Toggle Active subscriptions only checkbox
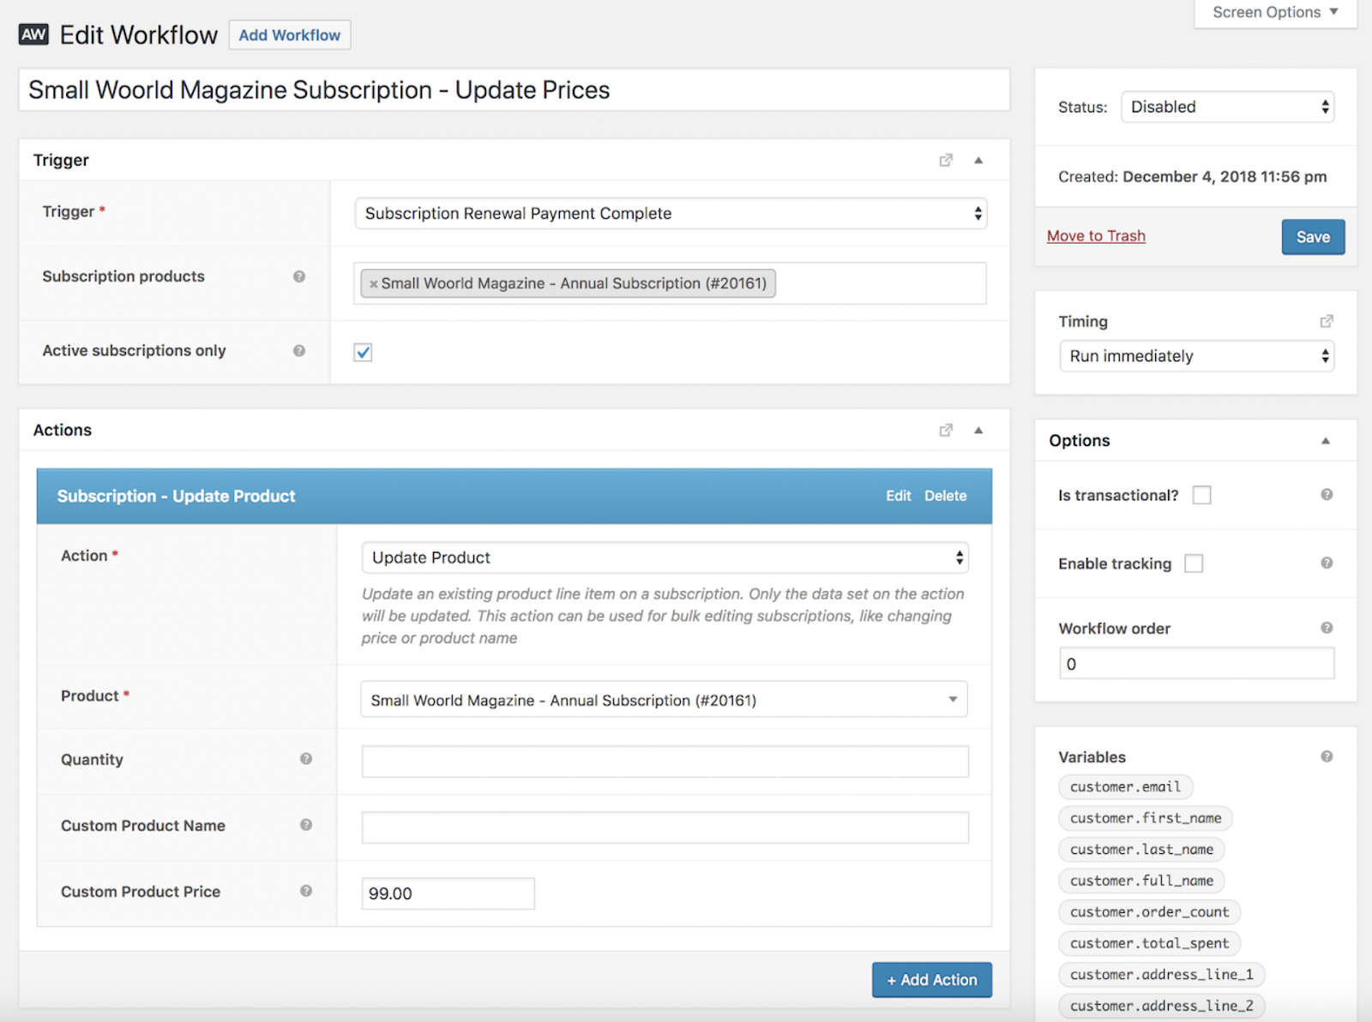Viewport: 1372px width, 1022px height. point(363,352)
